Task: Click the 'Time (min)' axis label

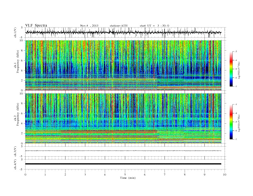Action: [128, 178]
